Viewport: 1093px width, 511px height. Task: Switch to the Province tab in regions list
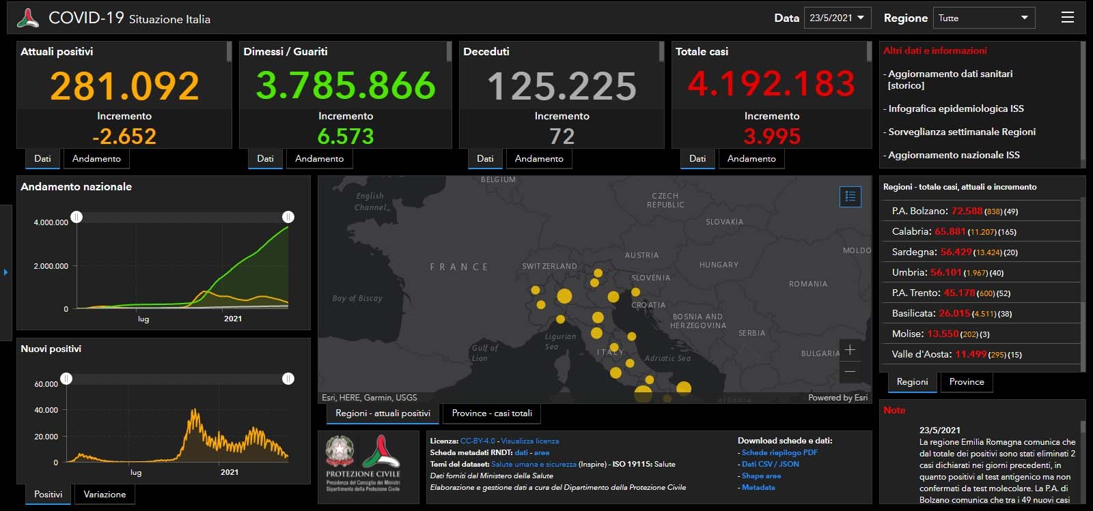(x=967, y=382)
